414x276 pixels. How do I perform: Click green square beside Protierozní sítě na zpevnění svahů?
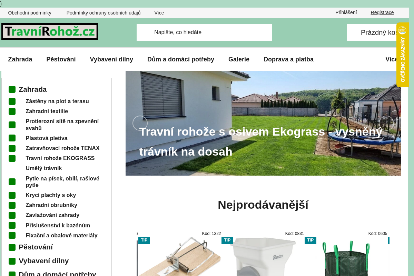coord(12,125)
